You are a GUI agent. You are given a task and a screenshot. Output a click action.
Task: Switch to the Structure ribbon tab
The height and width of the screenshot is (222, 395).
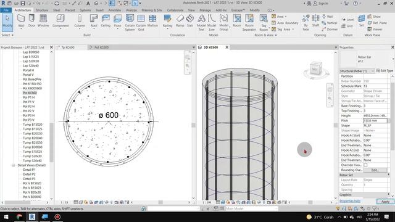tap(42, 10)
